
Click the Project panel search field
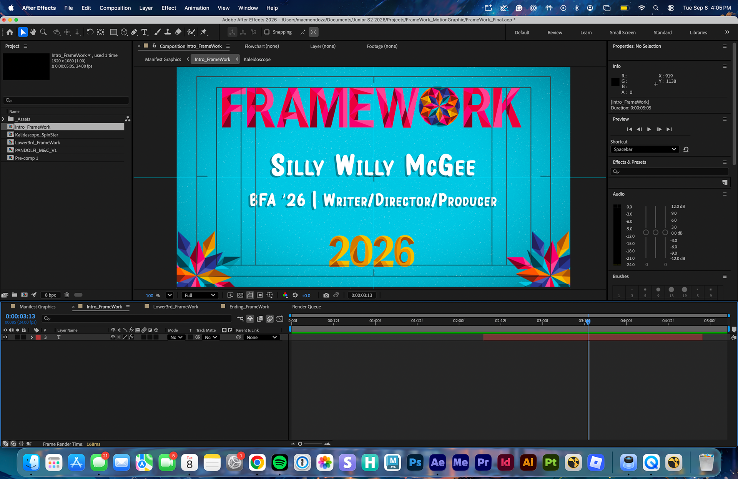click(x=66, y=100)
